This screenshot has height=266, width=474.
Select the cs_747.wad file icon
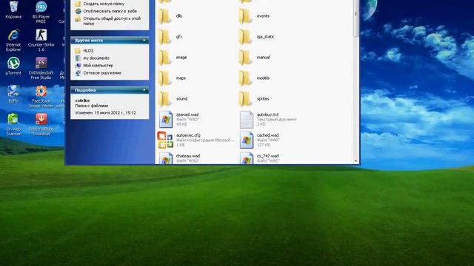247,158
